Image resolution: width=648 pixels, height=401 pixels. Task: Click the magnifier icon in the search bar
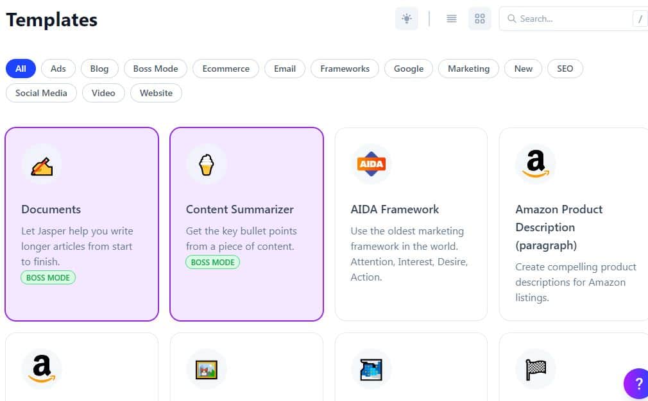(511, 19)
